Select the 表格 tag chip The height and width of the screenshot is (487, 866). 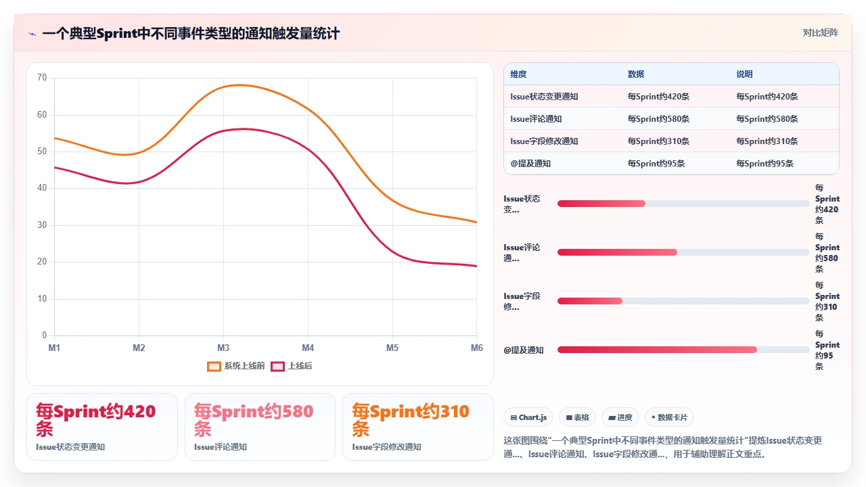coord(578,417)
